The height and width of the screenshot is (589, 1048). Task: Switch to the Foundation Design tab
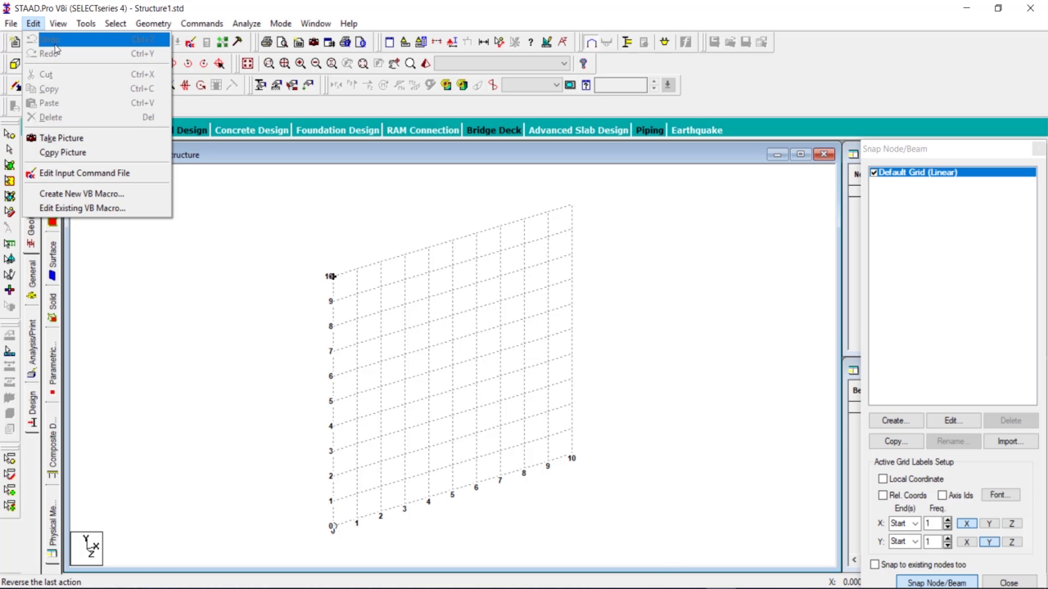[337, 130]
